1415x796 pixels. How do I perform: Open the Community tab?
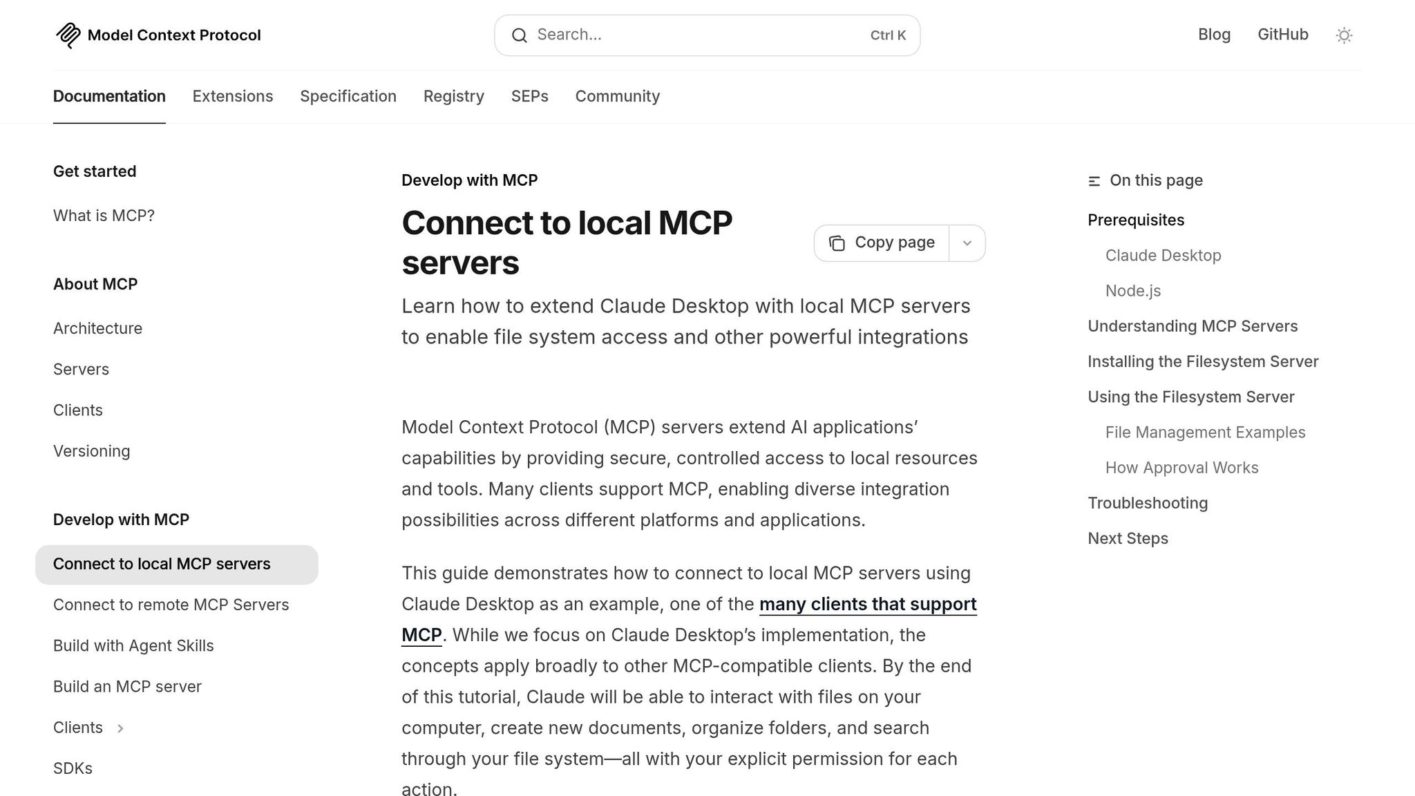pos(618,96)
